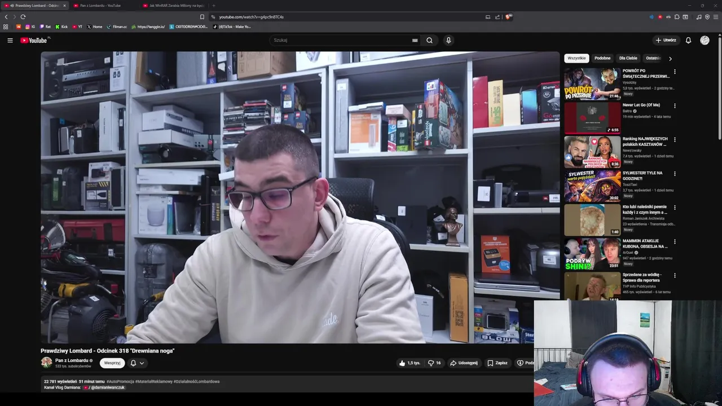Open 'Never Let Go (Of Me)' thumbnail
The height and width of the screenshot is (406, 722).
pos(592,118)
